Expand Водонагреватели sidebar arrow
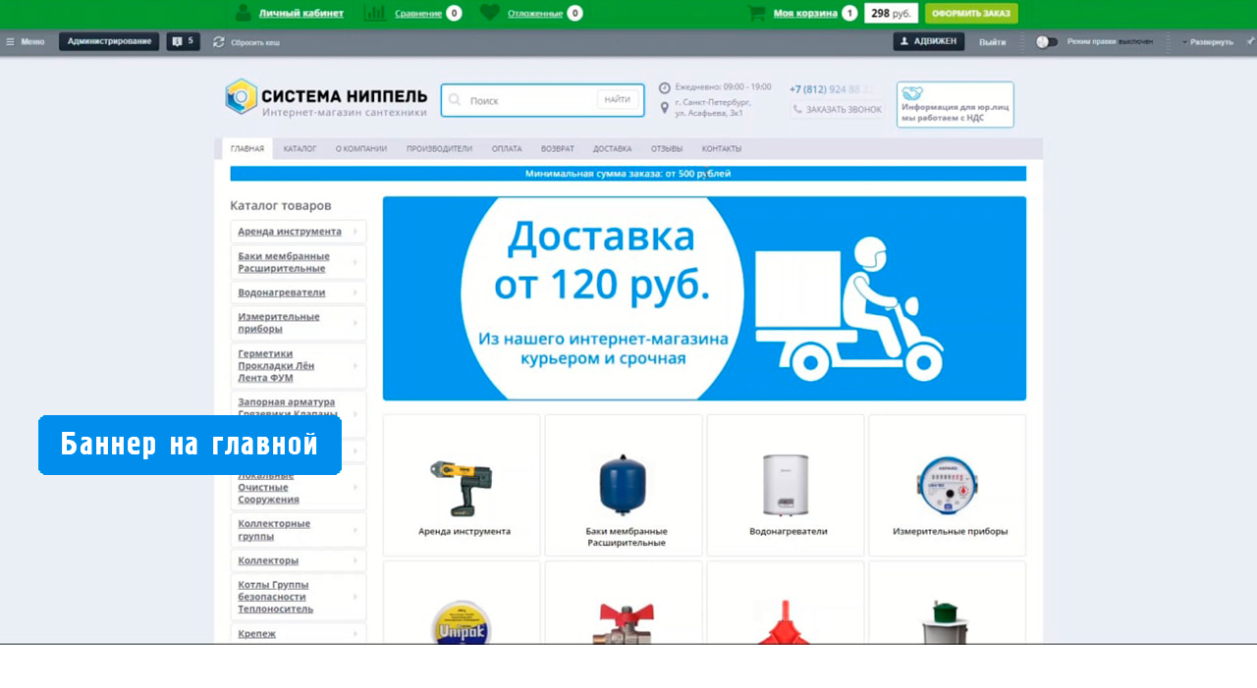1257x688 pixels. [x=355, y=292]
